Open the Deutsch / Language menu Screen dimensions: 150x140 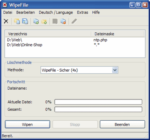(x=56, y=12)
